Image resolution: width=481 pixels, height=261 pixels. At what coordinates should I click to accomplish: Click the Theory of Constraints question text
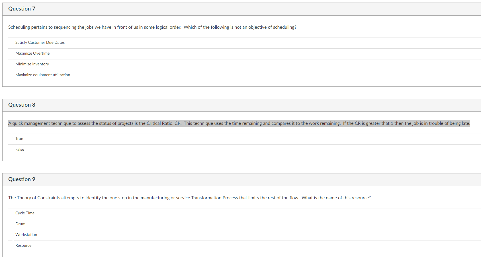tap(189, 198)
